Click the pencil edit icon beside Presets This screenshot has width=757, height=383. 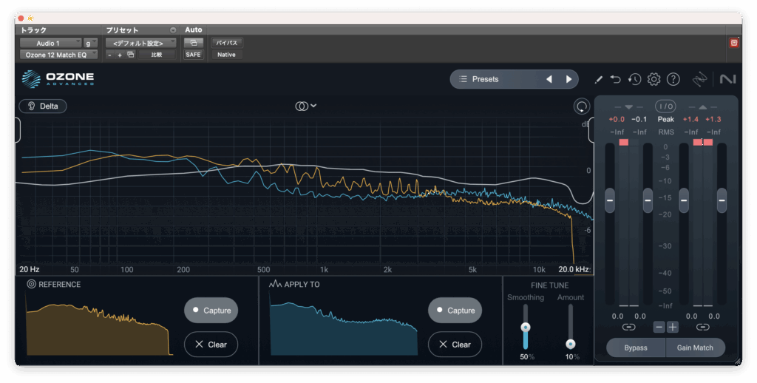point(599,79)
